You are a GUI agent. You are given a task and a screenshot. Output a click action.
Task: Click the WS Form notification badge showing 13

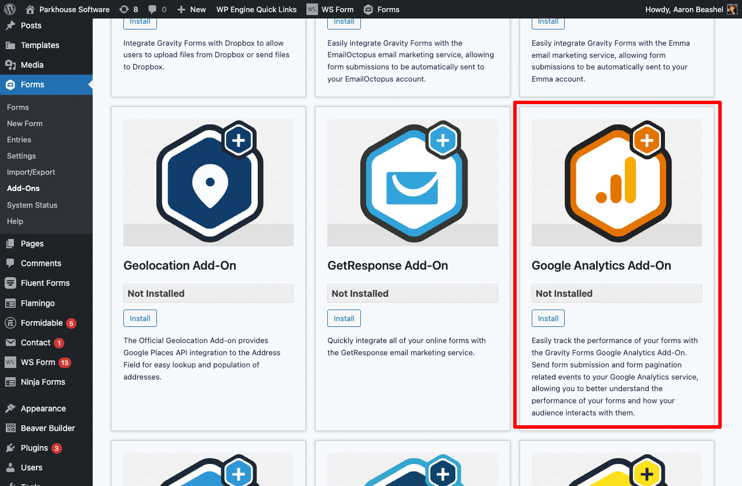tap(64, 363)
